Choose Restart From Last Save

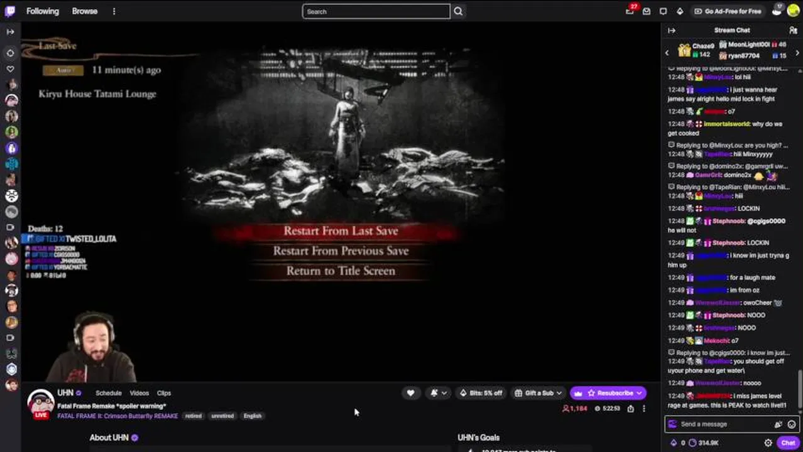(x=341, y=231)
